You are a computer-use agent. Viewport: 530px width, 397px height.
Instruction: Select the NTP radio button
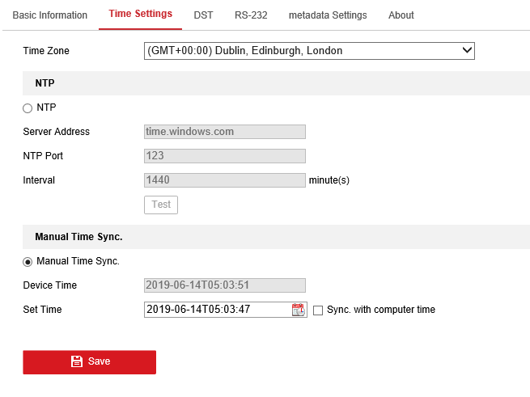click(28, 108)
